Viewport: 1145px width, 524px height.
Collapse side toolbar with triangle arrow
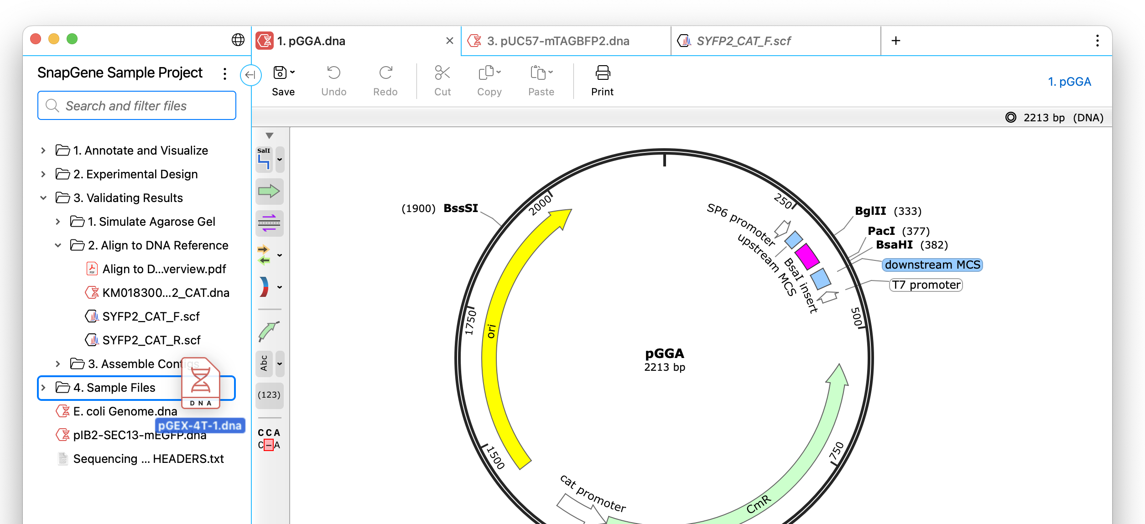point(270,135)
